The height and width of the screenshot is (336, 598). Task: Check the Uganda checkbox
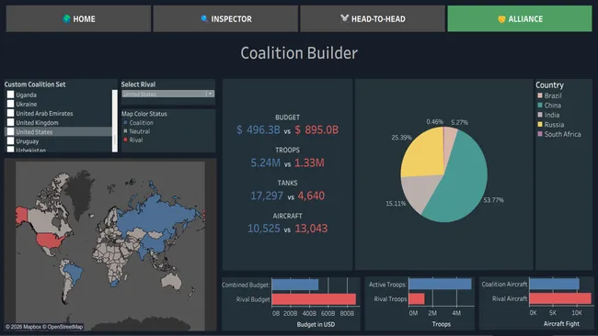click(x=11, y=95)
